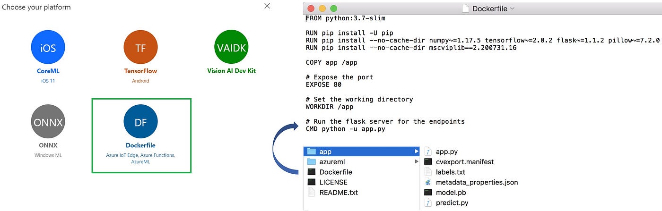Click the # Expose the port comment
Viewport: 662px width, 211px height.
click(x=339, y=77)
